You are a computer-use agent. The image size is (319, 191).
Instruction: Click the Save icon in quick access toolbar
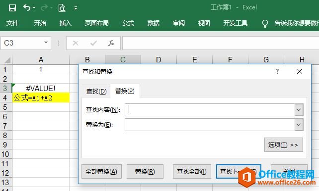[x=12, y=8]
